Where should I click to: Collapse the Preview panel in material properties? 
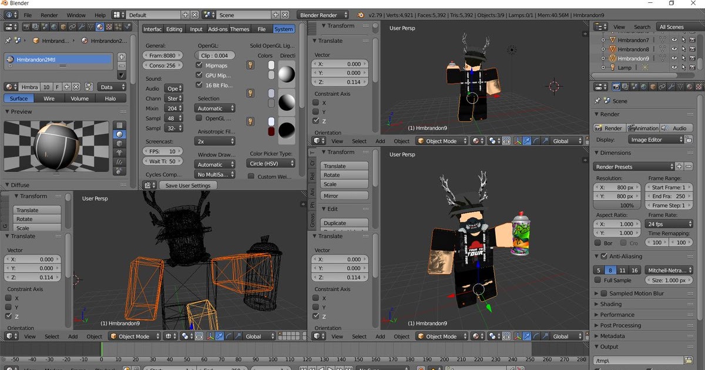click(8, 112)
